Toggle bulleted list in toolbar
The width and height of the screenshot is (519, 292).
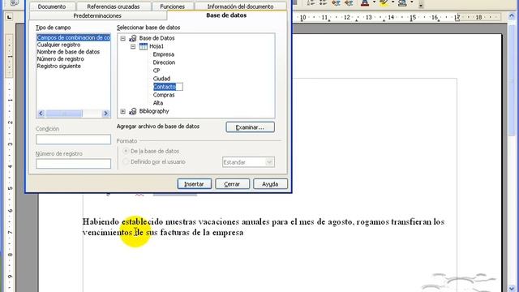(323, 3)
